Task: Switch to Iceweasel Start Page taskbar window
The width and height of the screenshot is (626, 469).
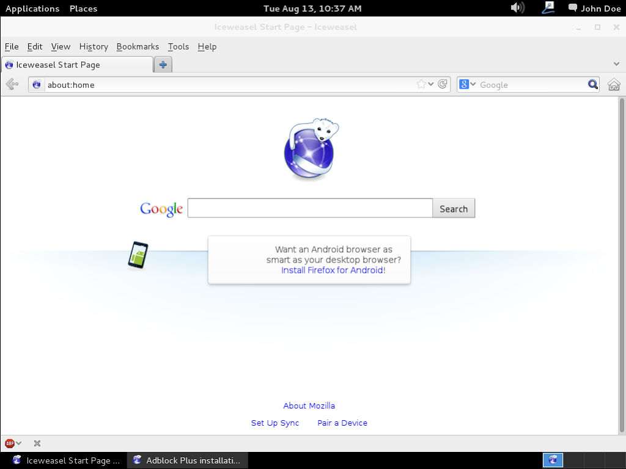Action: 66,460
